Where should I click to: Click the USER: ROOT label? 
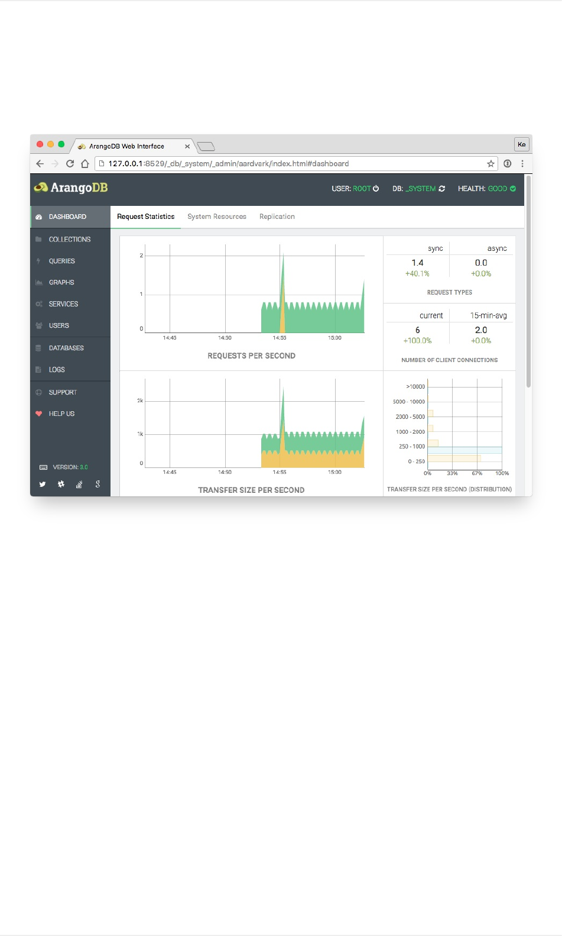(351, 189)
